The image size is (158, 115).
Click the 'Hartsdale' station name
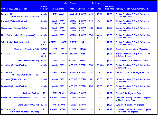coord(6,54)
